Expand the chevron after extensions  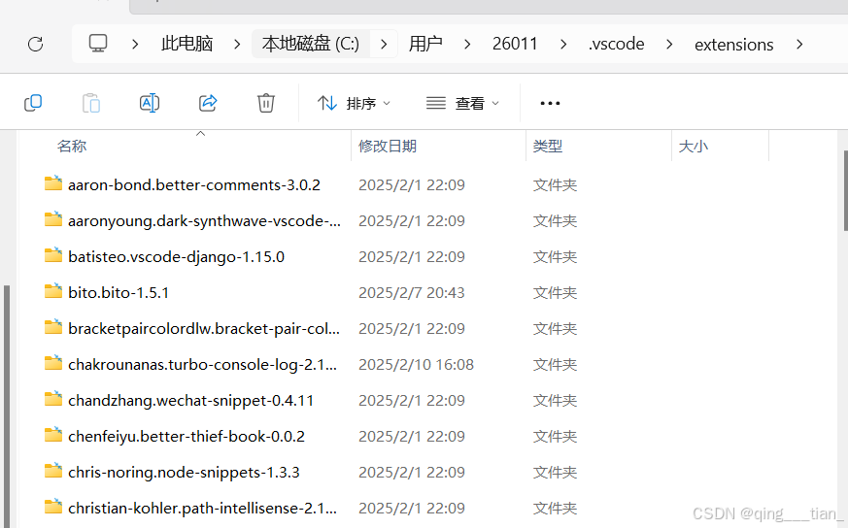pyautogui.click(x=799, y=44)
